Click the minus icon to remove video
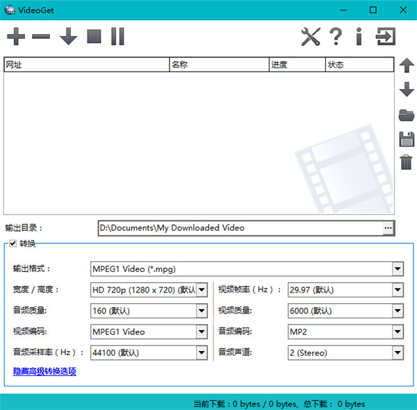The height and width of the screenshot is (410, 417). pyautogui.click(x=41, y=37)
